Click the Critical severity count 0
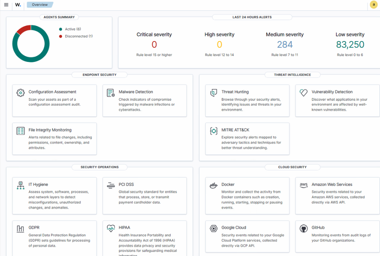The height and width of the screenshot is (256, 380). (x=154, y=45)
